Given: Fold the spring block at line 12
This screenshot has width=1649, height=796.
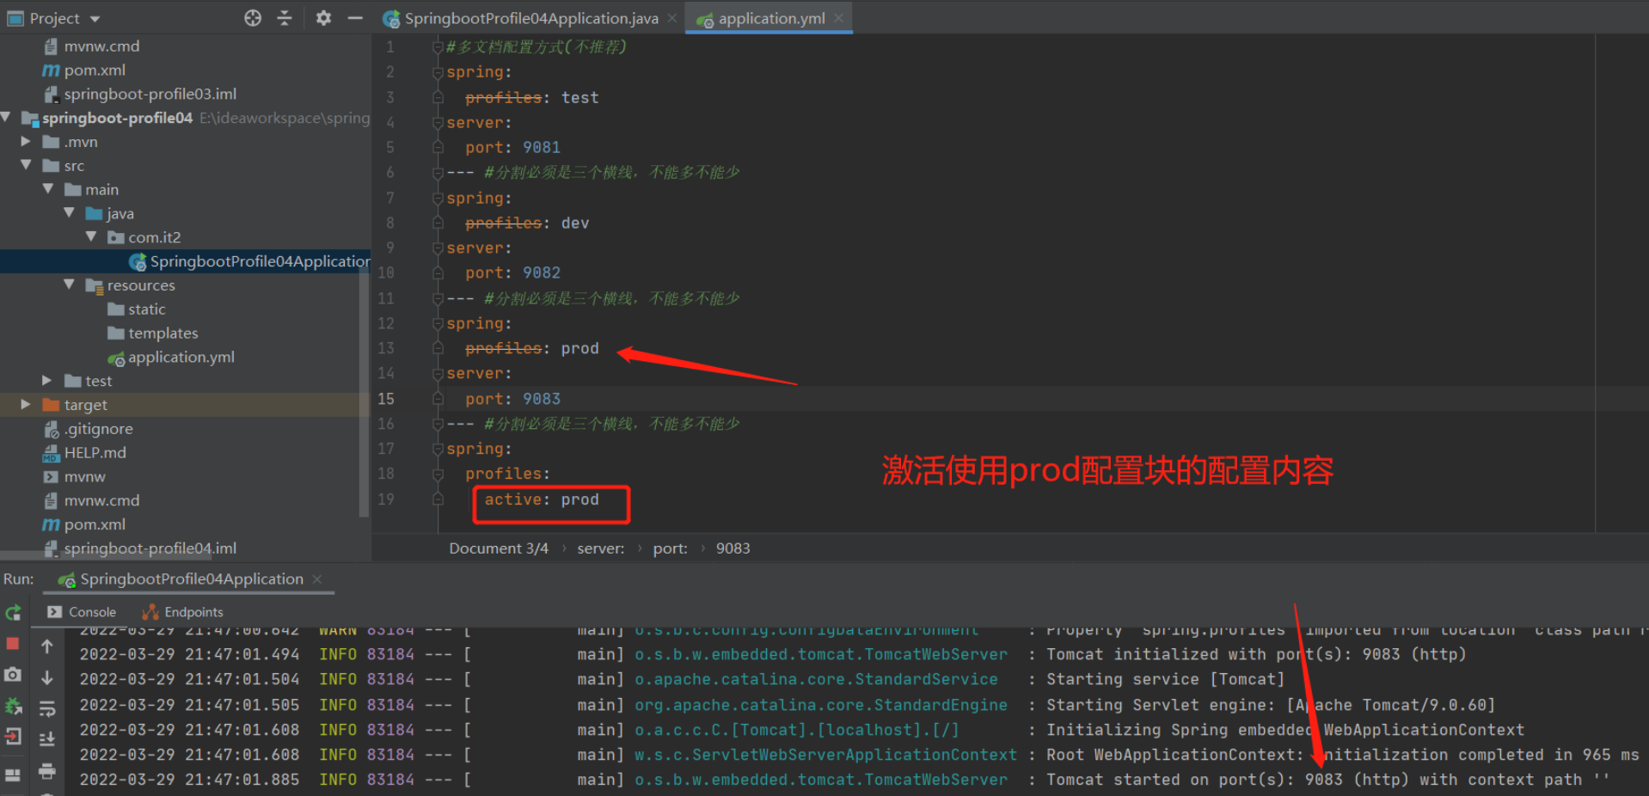Looking at the screenshot, I should tap(438, 323).
